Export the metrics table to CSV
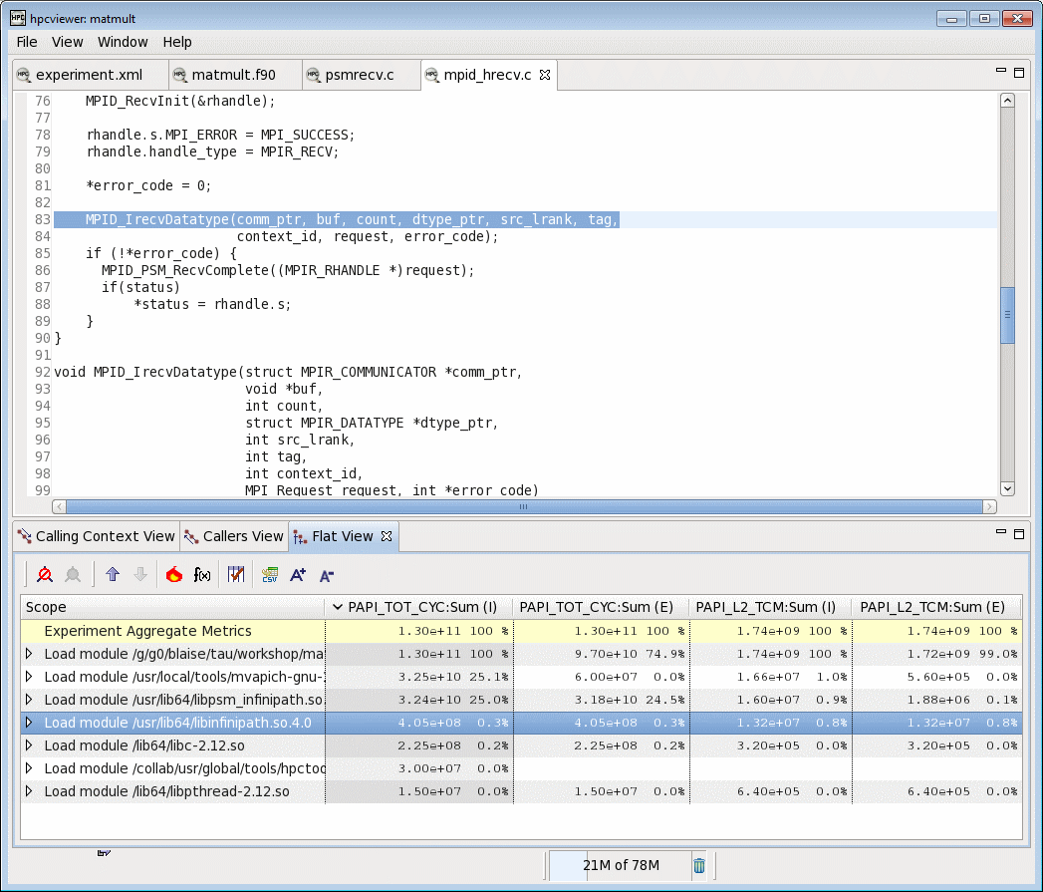1043x892 pixels. (x=270, y=574)
